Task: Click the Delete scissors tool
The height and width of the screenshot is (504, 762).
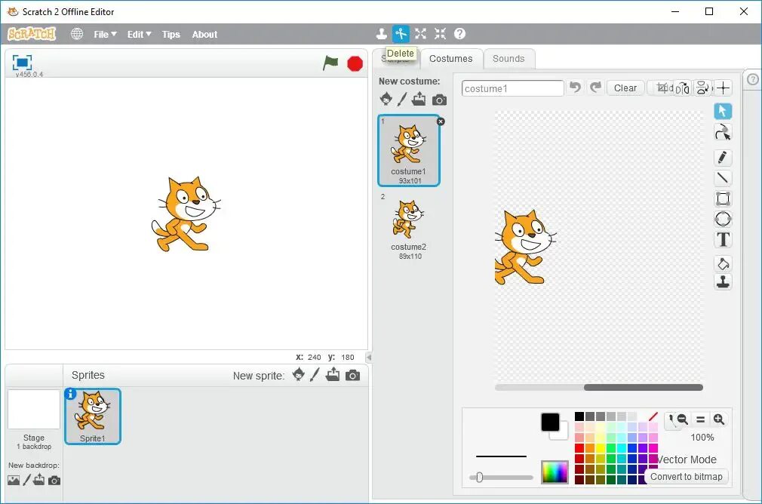Action: tap(401, 33)
